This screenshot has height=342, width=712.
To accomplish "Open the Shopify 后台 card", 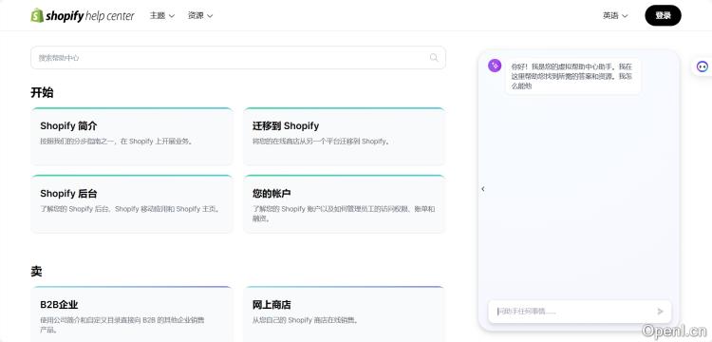I will click(132, 204).
